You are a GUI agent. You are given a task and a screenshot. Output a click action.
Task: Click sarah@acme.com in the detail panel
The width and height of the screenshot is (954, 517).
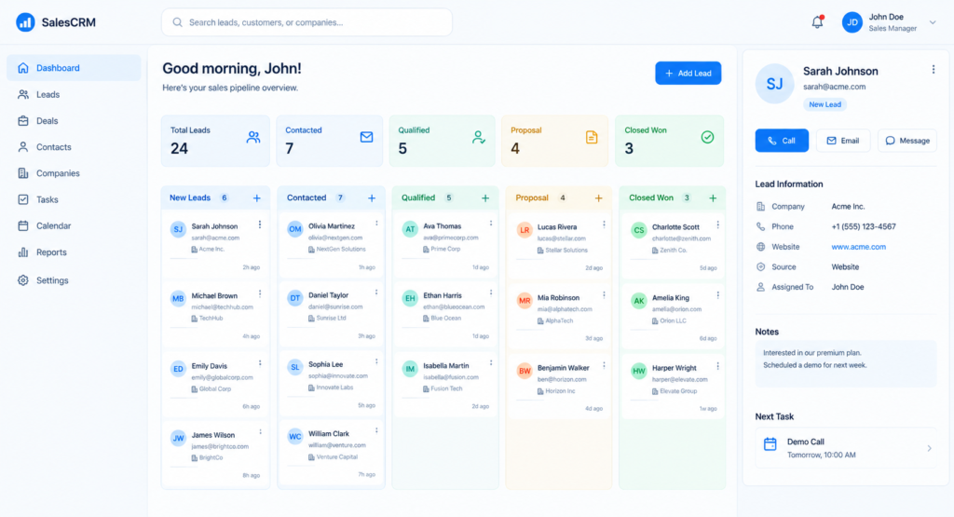coord(834,87)
